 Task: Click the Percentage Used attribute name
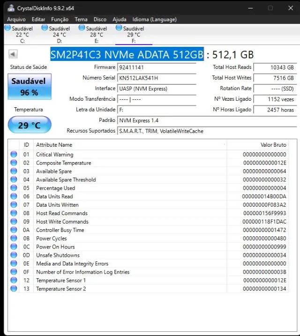(55, 188)
